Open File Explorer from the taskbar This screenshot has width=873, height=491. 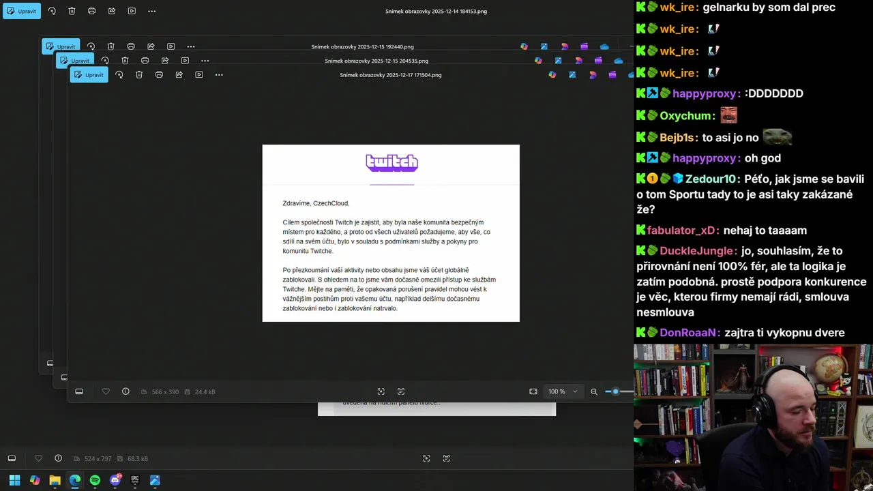point(55,480)
